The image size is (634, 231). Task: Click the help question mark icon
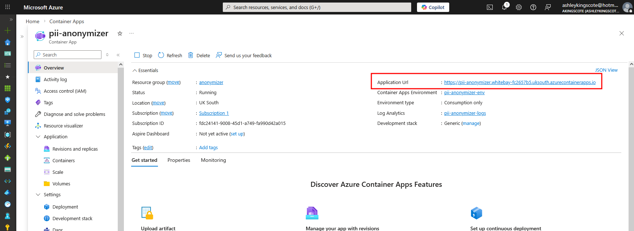pyautogui.click(x=533, y=7)
